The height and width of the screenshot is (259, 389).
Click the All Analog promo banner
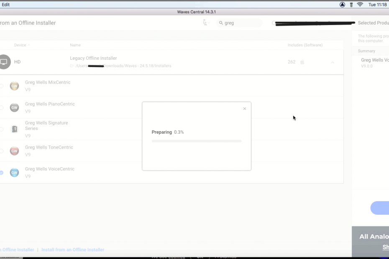tap(371, 241)
